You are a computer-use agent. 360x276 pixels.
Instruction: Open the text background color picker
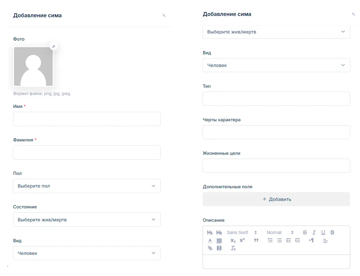click(x=219, y=241)
